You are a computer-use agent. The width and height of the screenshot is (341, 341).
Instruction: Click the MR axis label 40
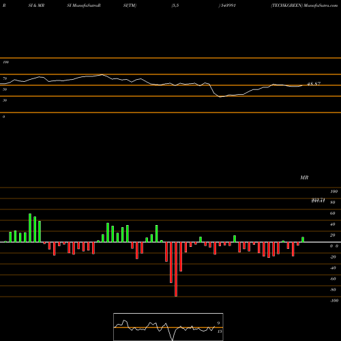pyautogui.click(x=333, y=224)
